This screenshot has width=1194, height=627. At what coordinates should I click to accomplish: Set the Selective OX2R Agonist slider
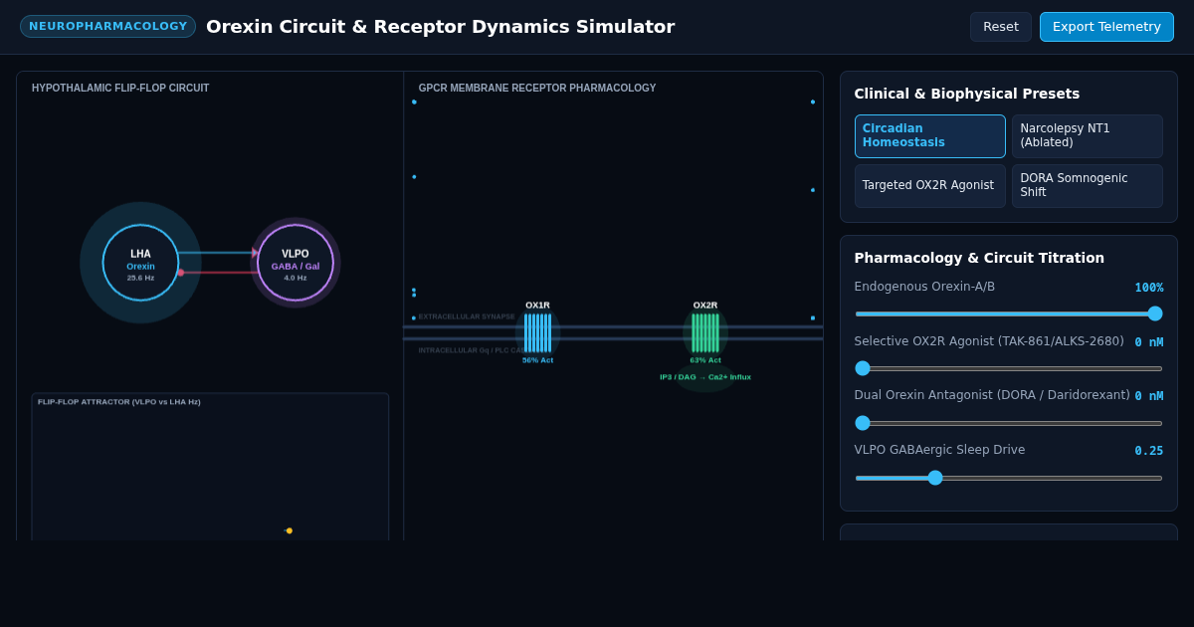coord(1009,368)
